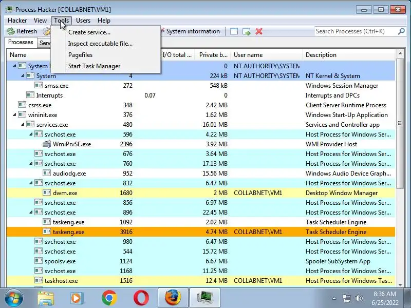Image resolution: width=411 pixels, height=308 pixels.
Task: Click the find window toolbar icon
Action: click(x=234, y=31)
